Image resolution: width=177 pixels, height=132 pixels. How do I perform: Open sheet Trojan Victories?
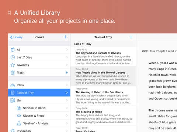[103, 129]
